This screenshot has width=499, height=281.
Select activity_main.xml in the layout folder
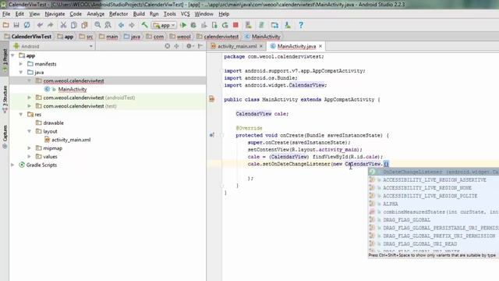click(71, 140)
